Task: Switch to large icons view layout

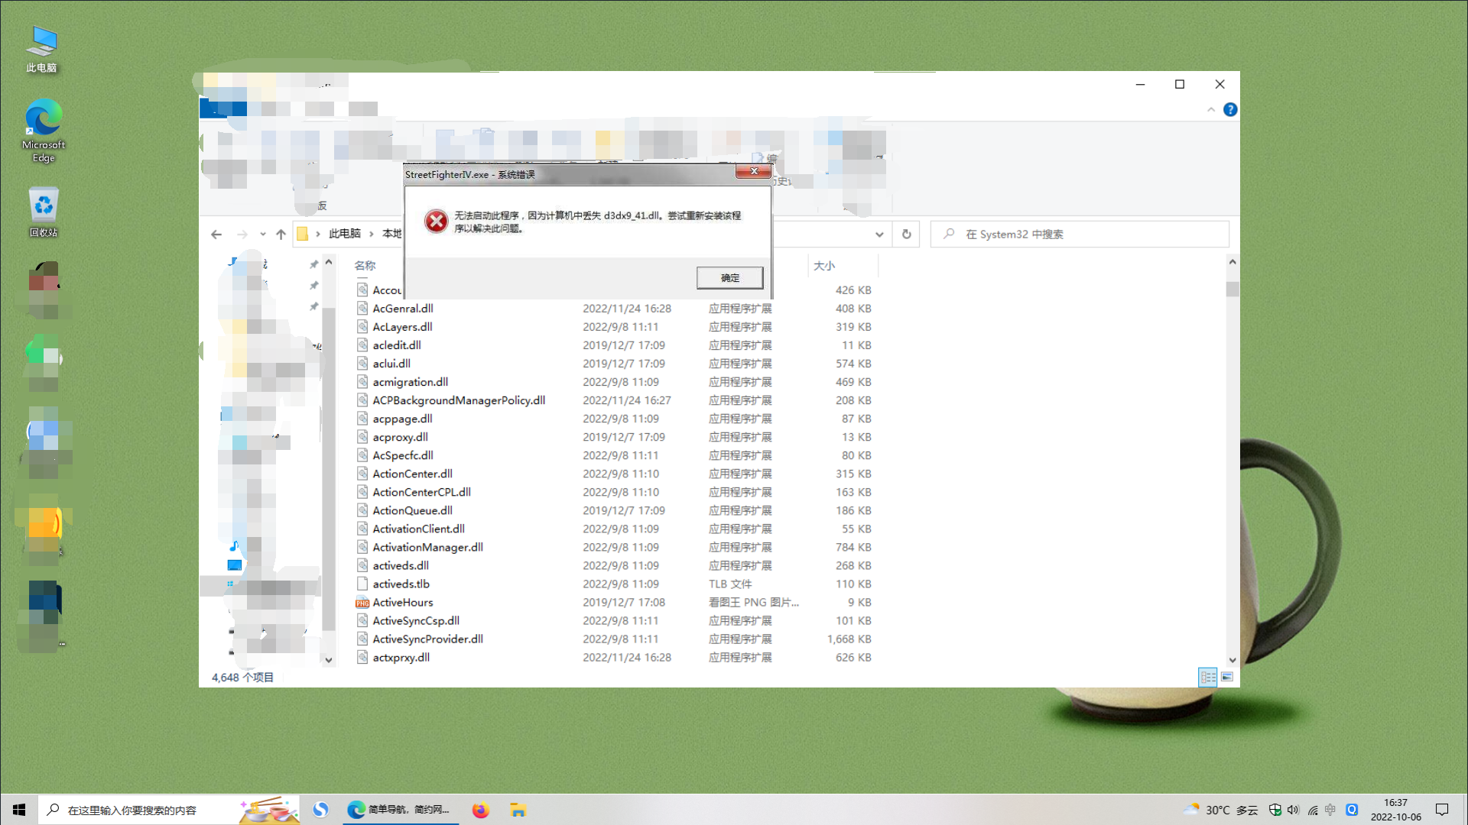Action: tap(1227, 678)
